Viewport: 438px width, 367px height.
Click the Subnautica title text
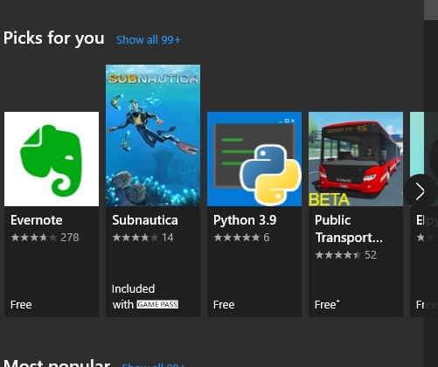point(145,220)
